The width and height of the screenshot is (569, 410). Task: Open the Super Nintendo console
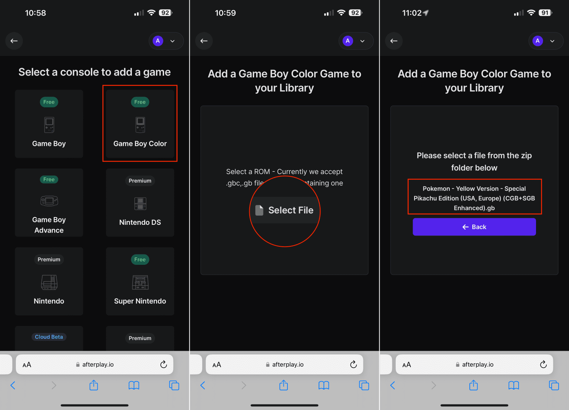[x=140, y=281]
